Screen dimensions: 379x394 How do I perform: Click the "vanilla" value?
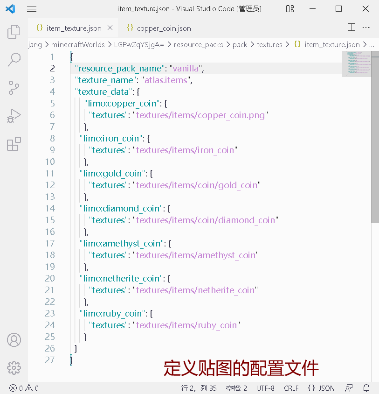(186, 68)
